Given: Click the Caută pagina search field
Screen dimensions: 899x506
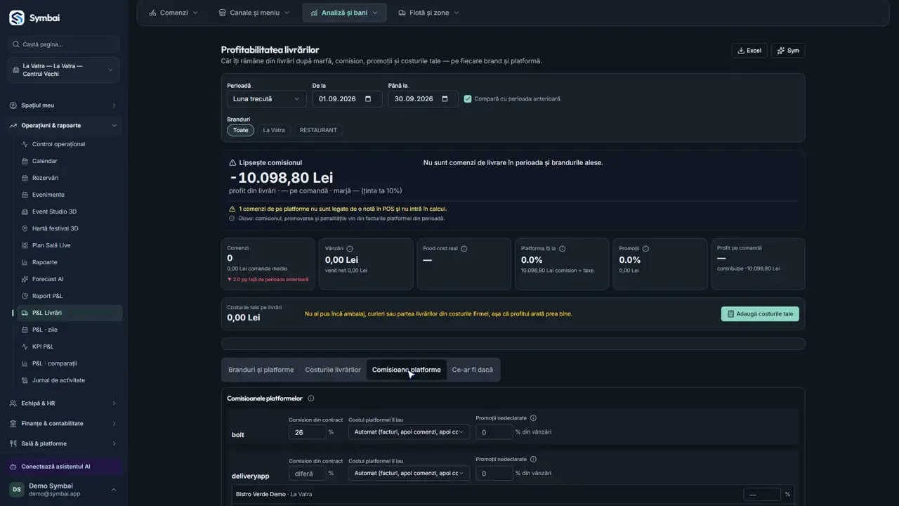Looking at the screenshot, I should pyautogui.click(x=64, y=44).
